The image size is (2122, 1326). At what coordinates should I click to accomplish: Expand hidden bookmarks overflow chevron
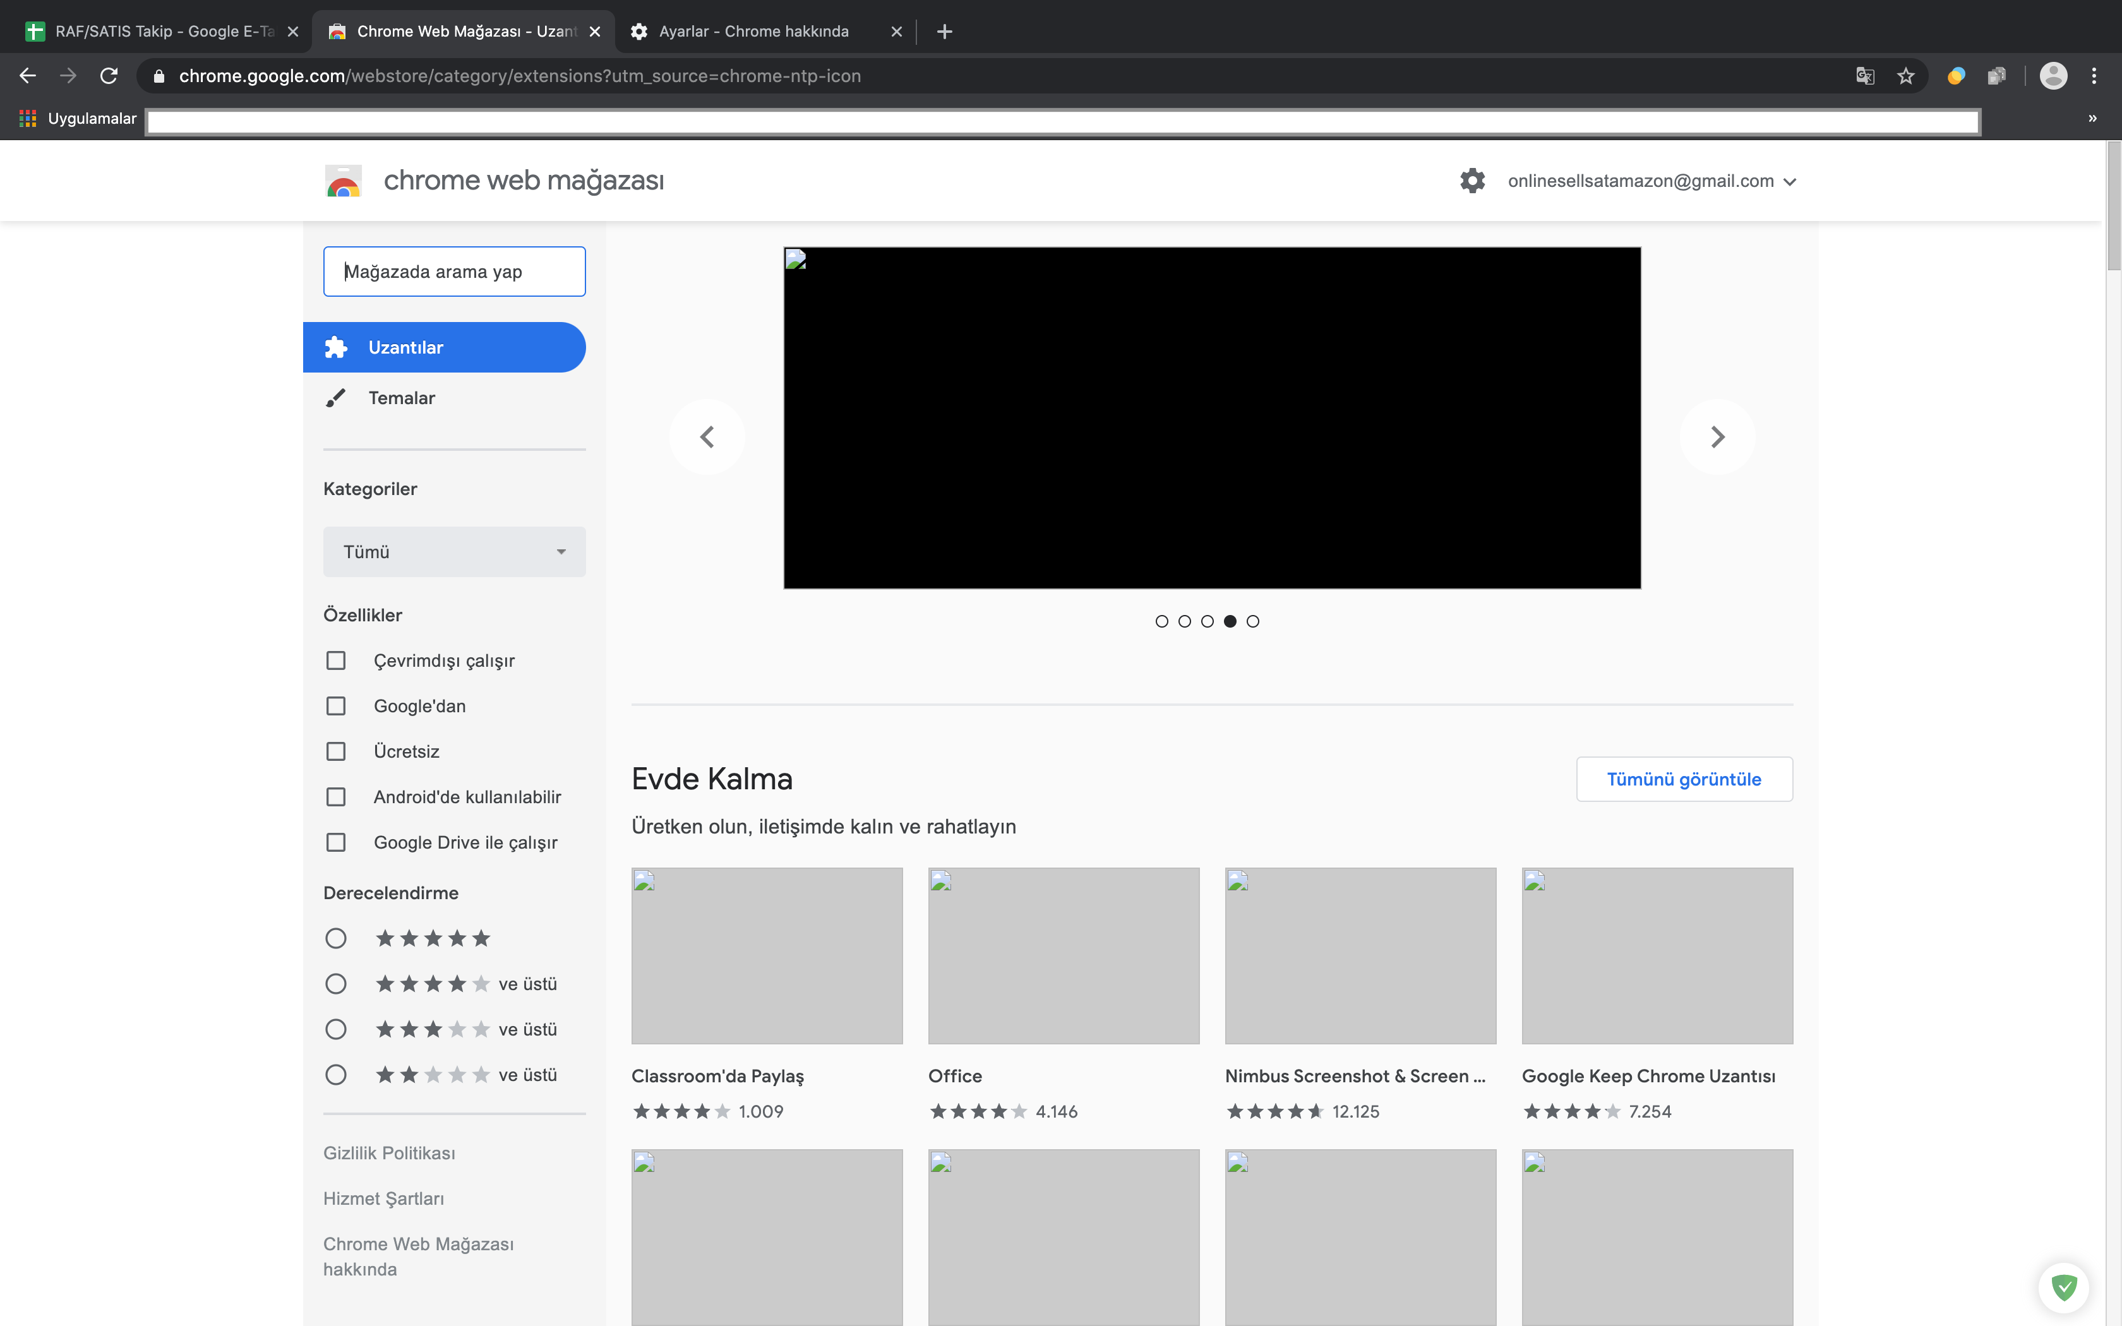pyautogui.click(x=2092, y=119)
